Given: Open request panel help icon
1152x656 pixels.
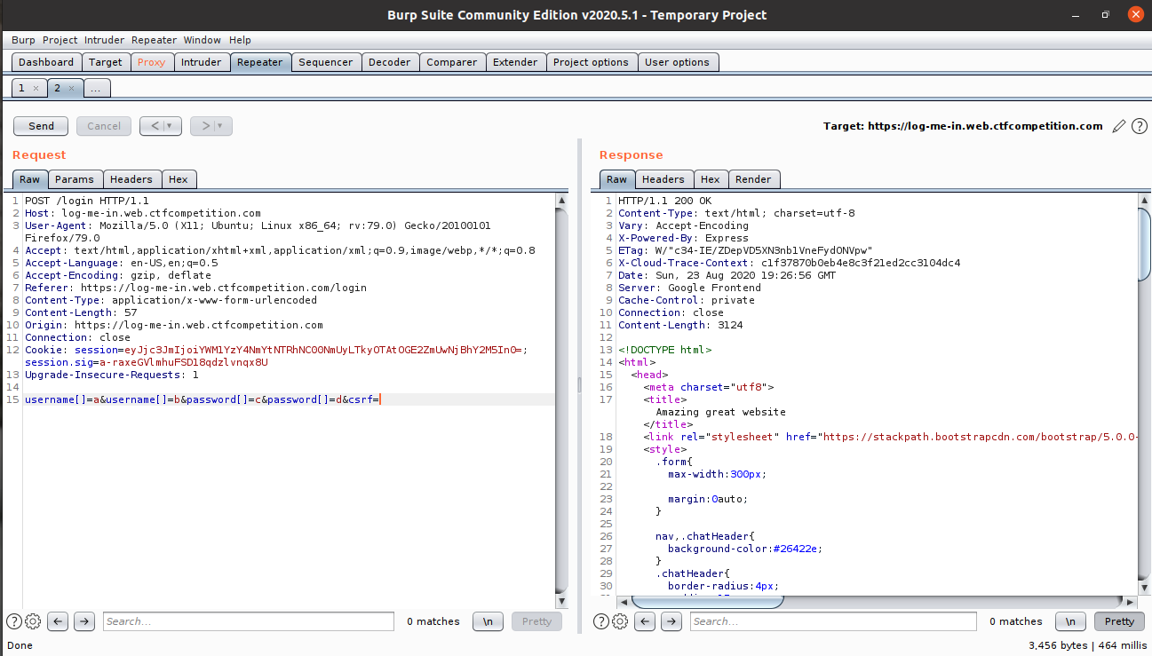Looking at the screenshot, I should [x=14, y=621].
